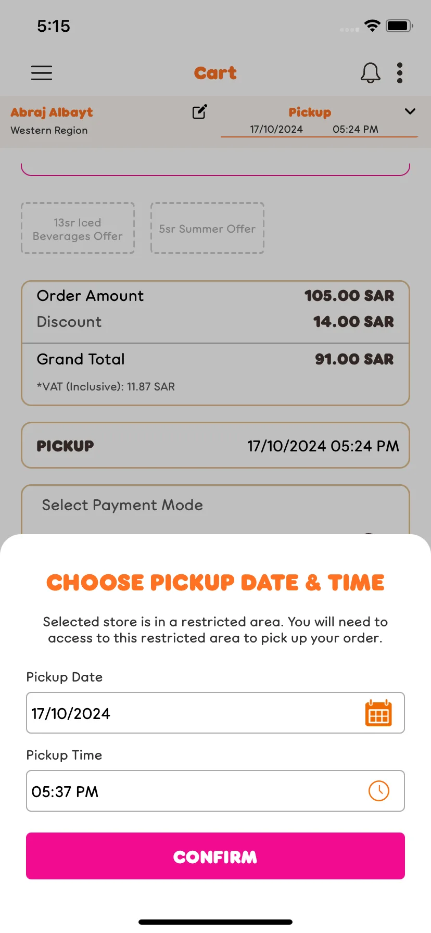Open the clock time picker icon
Screen dimensions: 431x933
[x=379, y=791]
